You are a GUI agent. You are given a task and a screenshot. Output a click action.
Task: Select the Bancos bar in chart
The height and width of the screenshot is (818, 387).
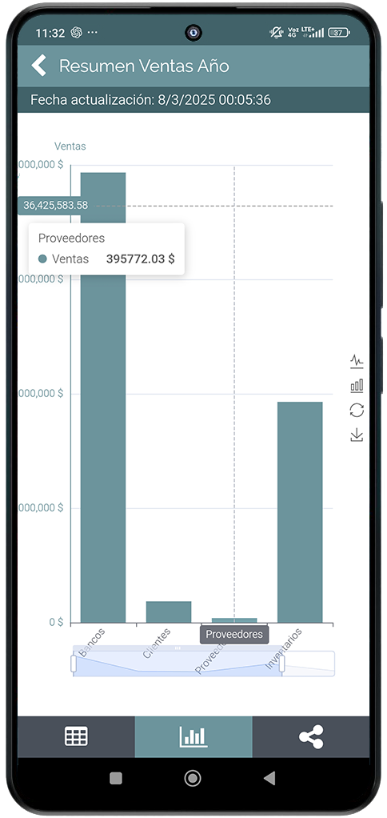[x=103, y=398]
